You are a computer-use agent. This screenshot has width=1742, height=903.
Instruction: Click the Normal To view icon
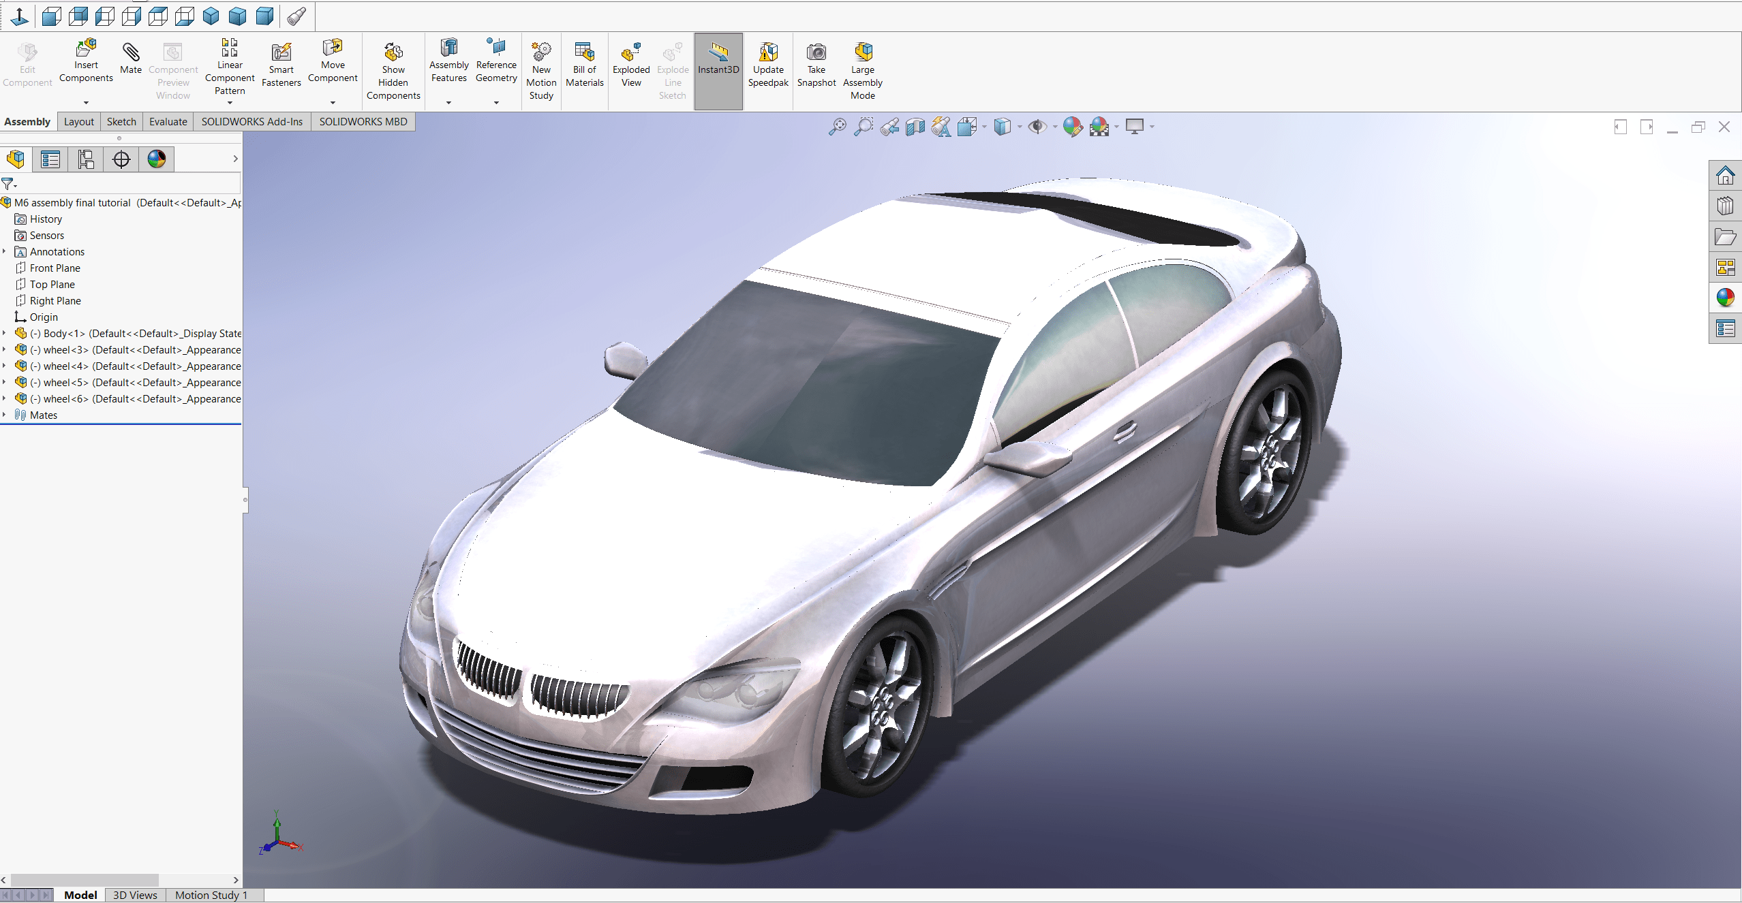point(20,16)
